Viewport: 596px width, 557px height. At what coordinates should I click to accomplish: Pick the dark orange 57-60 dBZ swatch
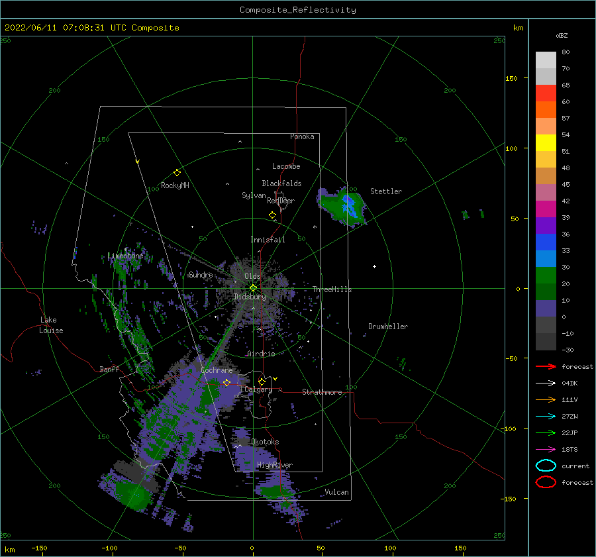[x=546, y=110]
